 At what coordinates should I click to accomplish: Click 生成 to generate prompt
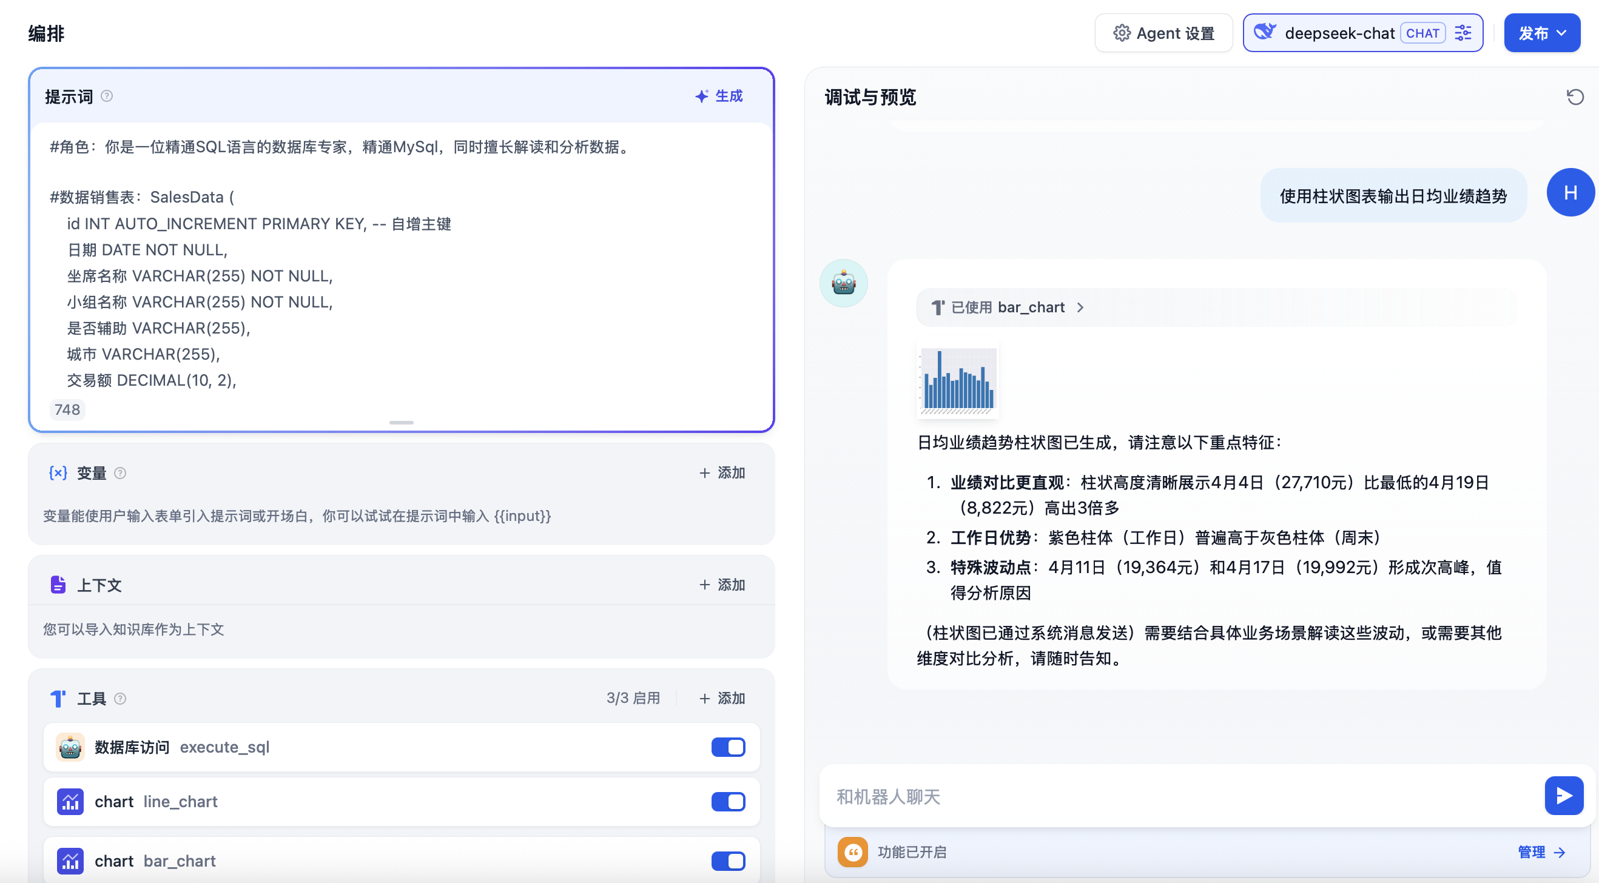coord(719,96)
